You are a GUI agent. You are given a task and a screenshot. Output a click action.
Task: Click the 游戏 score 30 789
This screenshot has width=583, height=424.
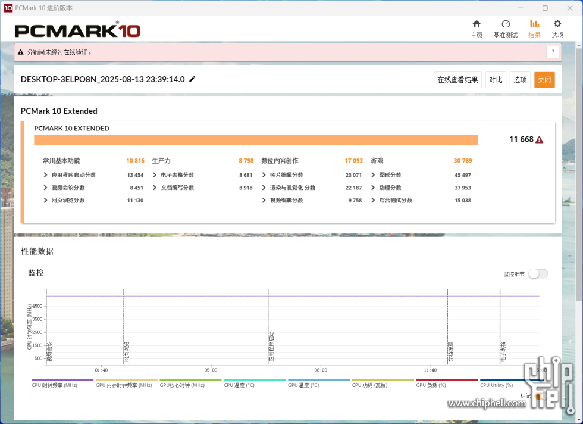(463, 161)
